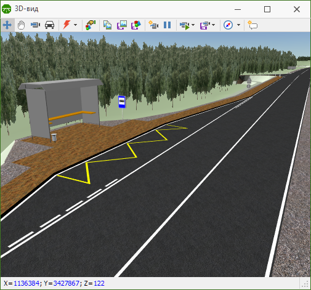Click the save camera video icon
Image resolution: width=311 pixels, height=290 pixels.
(x=204, y=25)
